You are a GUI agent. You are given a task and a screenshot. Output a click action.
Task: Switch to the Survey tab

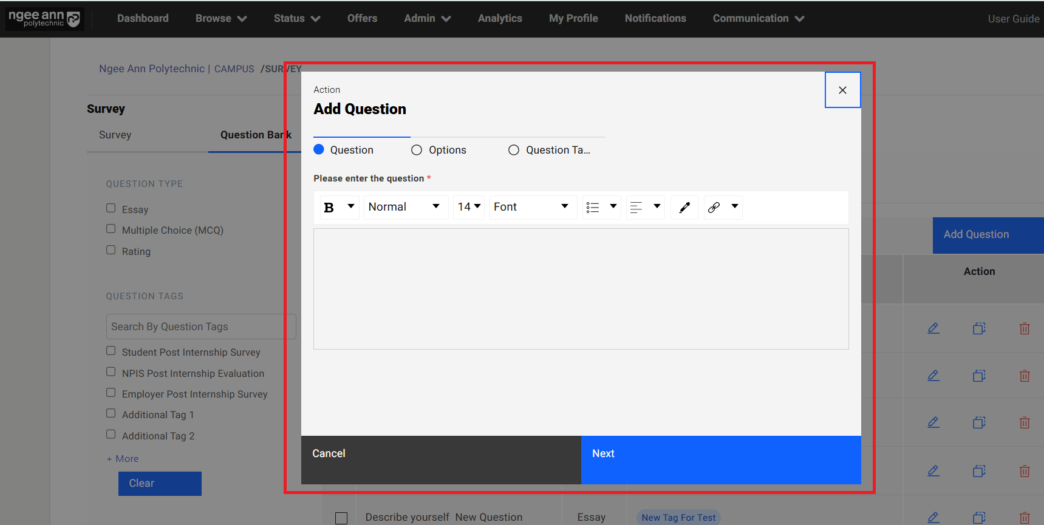click(115, 135)
